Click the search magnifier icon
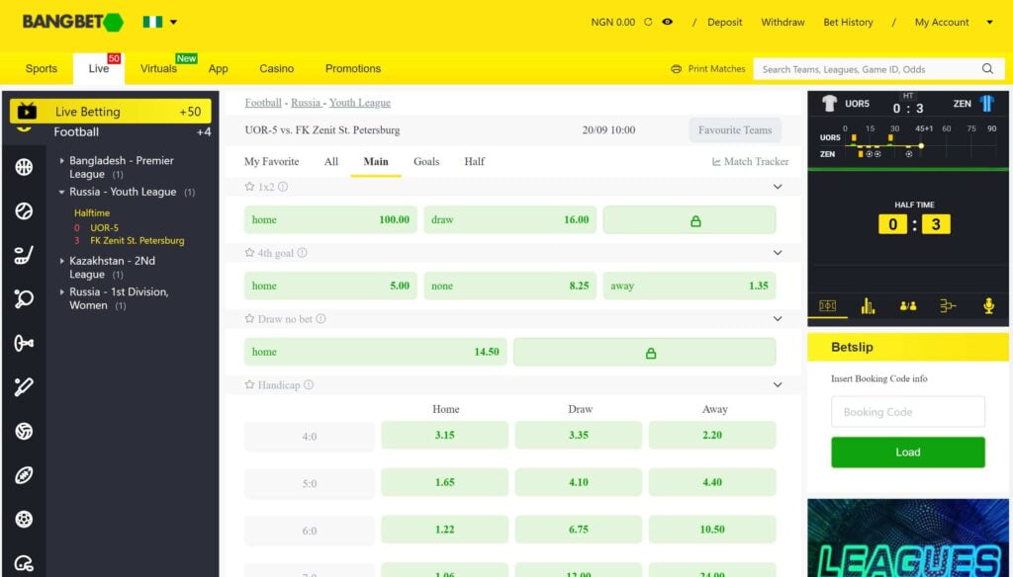The height and width of the screenshot is (577, 1013). tap(987, 68)
